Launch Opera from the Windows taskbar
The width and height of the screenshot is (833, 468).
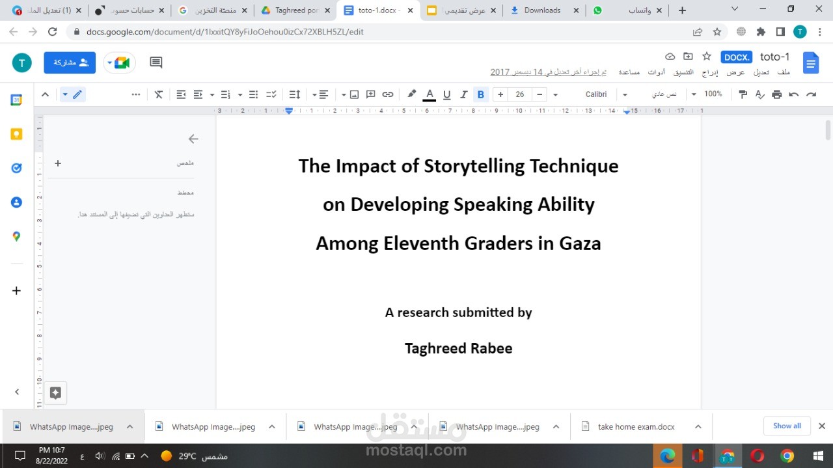(x=757, y=456)
